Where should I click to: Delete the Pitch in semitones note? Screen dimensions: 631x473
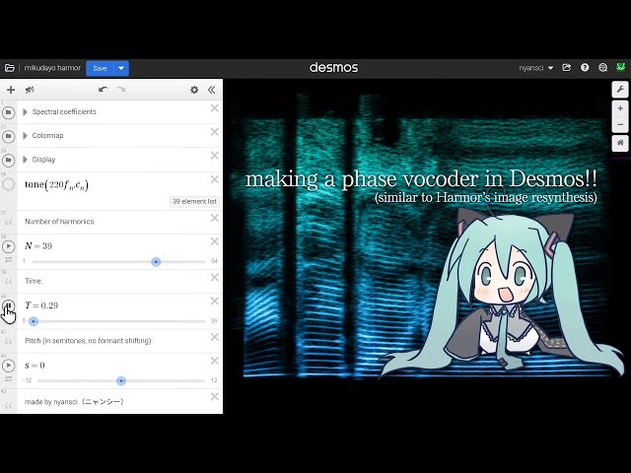pos(215,337)
